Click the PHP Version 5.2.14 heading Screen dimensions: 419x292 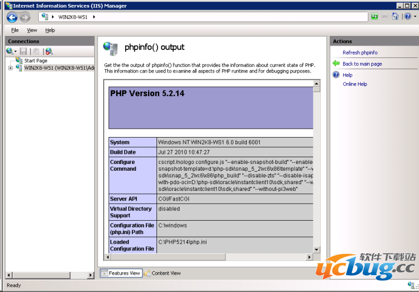tap(147, 93)
